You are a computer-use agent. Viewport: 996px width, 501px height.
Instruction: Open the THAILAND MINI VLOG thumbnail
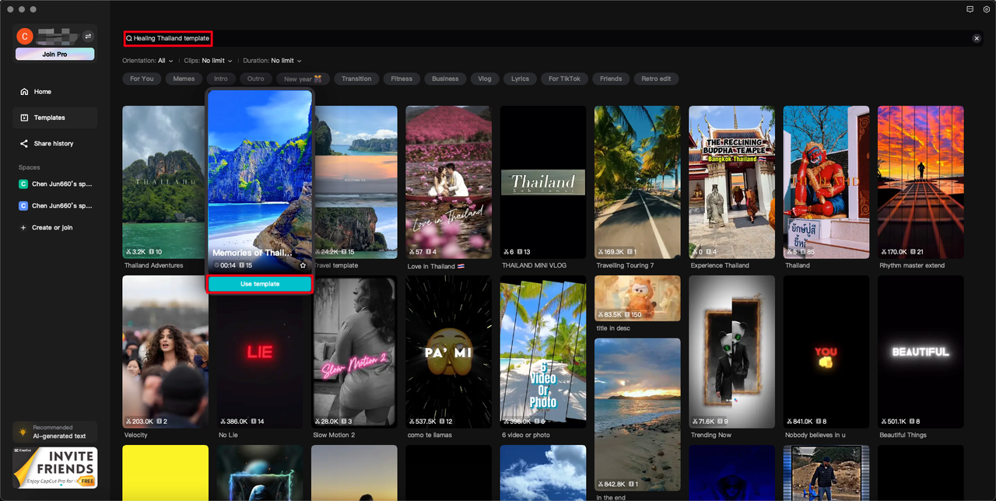coord(543,182)
